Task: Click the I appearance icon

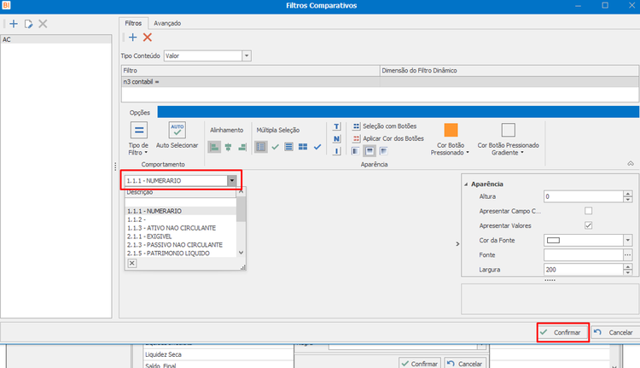Action: coord(336,151)
